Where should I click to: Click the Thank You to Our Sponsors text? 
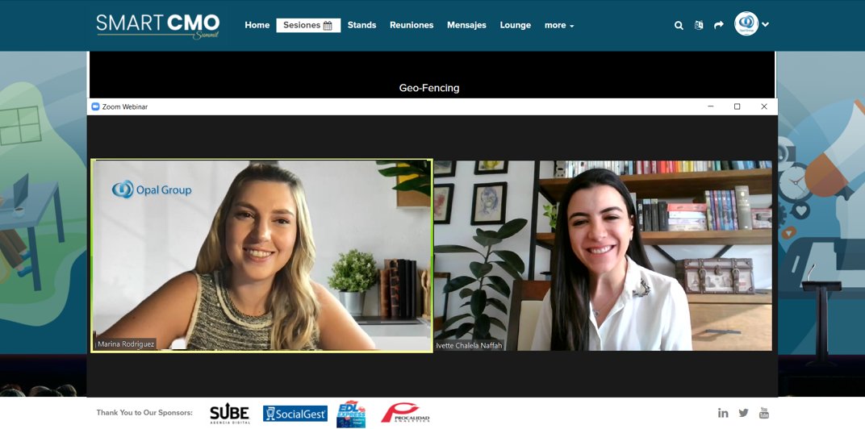(144, 412)
